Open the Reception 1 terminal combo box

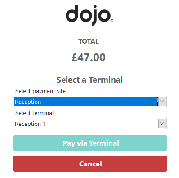click(90, 124)
